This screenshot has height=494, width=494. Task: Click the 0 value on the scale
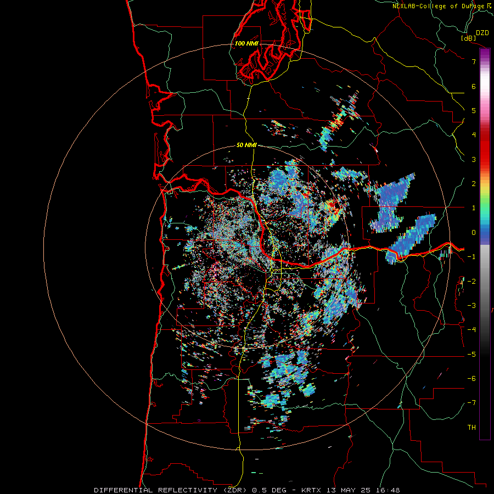pos(474,233)
